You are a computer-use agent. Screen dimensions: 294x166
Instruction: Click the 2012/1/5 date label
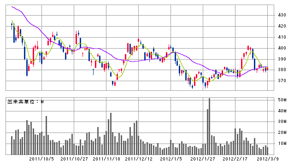(x=171, y=159)
